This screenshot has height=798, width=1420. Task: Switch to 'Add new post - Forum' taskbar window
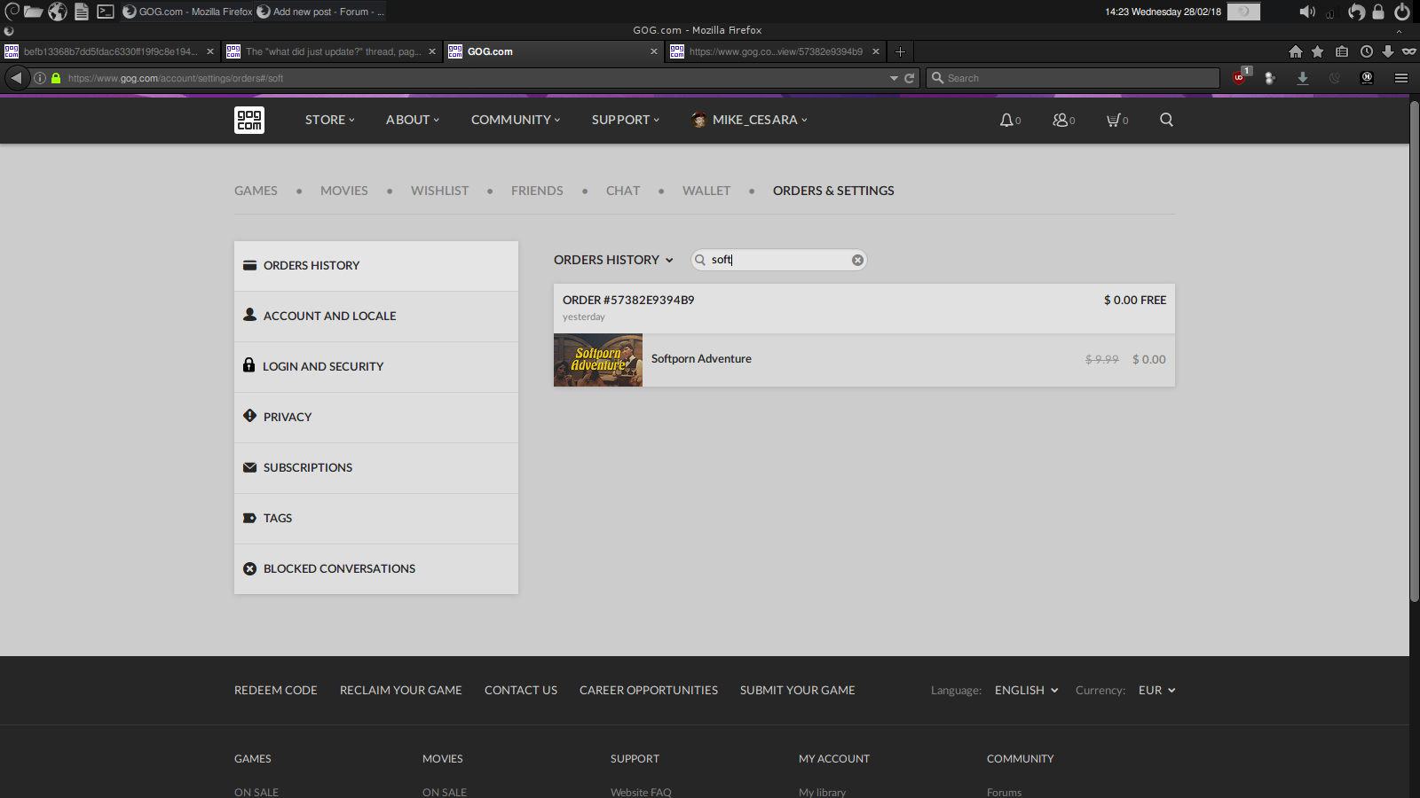[x=321, y=12]
